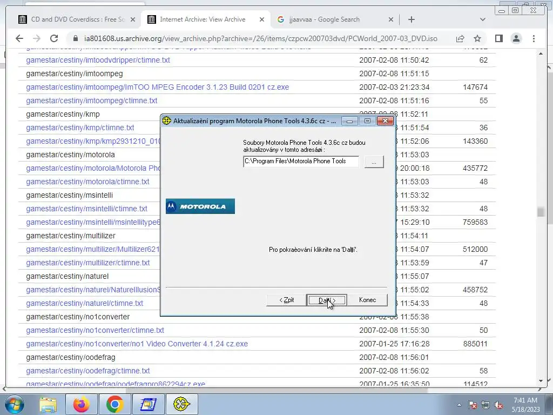The image size is (553, 415).
Task: Click the installer title bar icon
Action: [x=167, y=121]
